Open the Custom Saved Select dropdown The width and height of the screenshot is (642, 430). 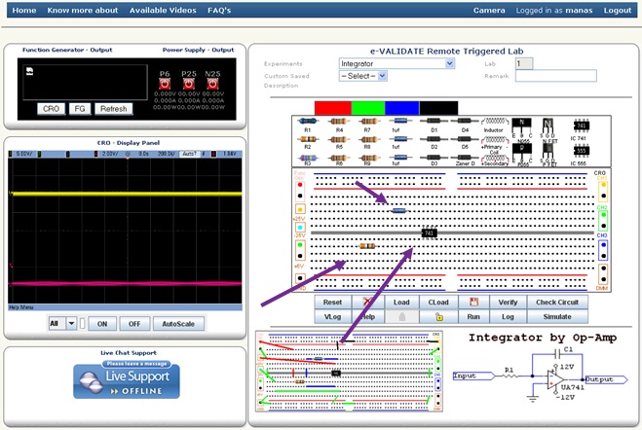click(362, 76)
